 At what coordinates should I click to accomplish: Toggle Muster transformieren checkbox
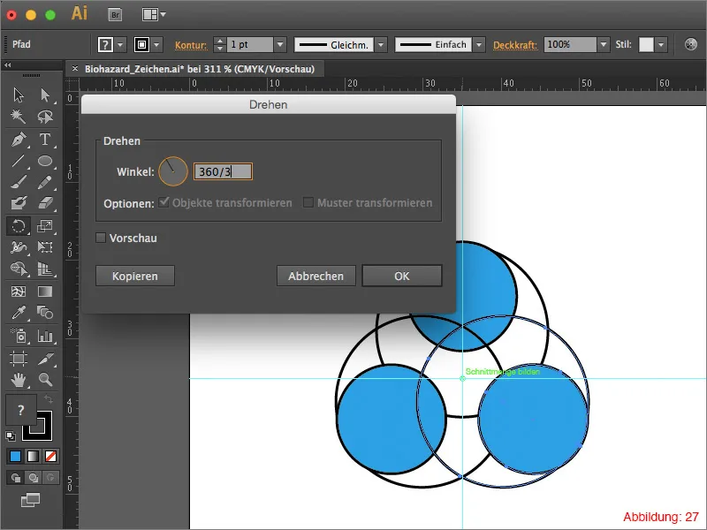[x=308, y=202]
